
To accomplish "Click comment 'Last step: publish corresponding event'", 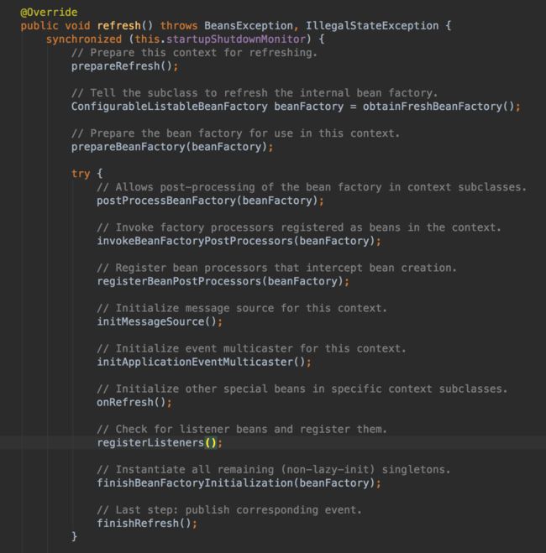I will tap(229, 510).
